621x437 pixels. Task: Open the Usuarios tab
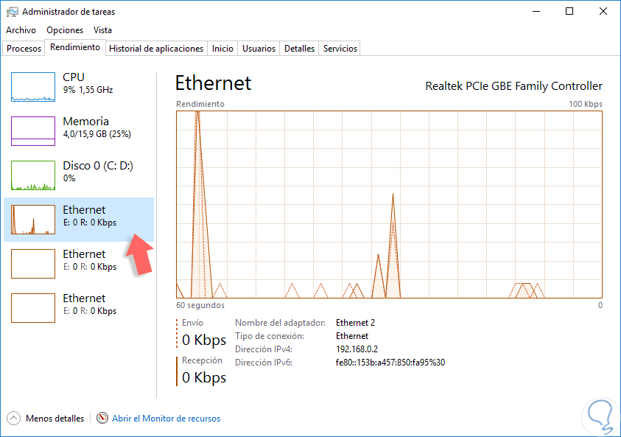[x=259, y=49]
